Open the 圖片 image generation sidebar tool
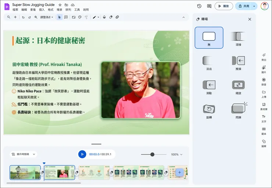 (x=264, y=69)
